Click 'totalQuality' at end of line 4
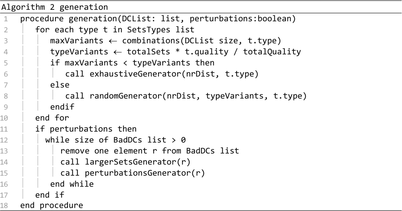This screenshot has height=211, width=402. pyautogui.click(x=272, y=52)
